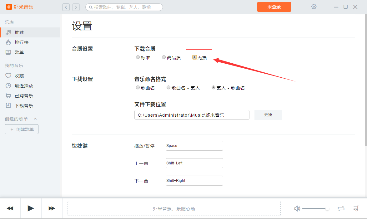Start playback with the play button

point(31,208)
